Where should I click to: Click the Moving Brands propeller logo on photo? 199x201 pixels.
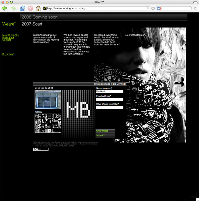pyautogui.click(x=180, y=82)
